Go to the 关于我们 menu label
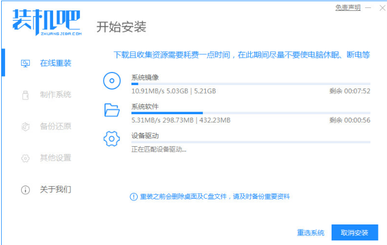This screenshot has width=387, height=245. pyautogui.click(x=55, y=189)
